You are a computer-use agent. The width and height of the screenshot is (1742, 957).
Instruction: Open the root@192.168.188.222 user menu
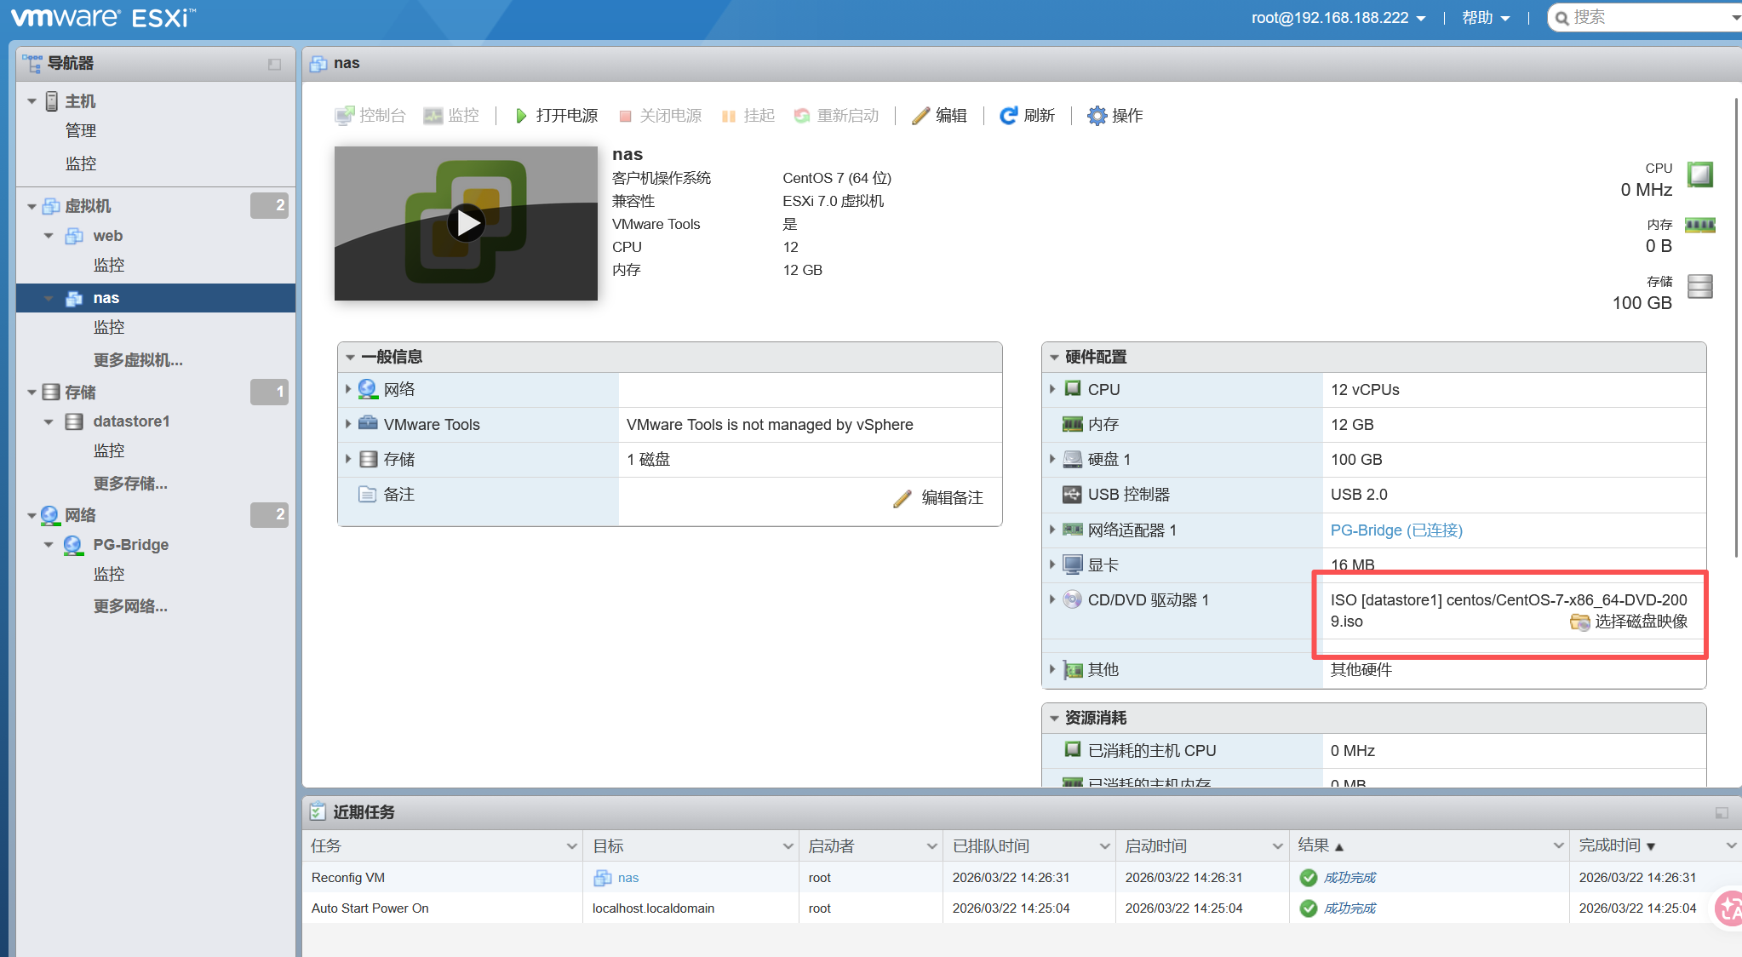[1338, 18]
